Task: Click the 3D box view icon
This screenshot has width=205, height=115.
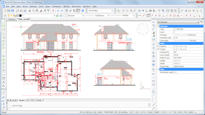Action: [159, 11]
